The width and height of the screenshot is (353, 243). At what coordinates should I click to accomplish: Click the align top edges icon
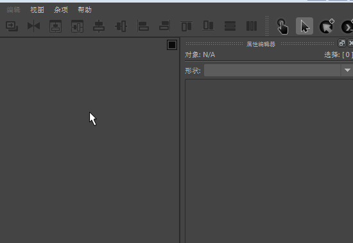(x=186, y=26)
